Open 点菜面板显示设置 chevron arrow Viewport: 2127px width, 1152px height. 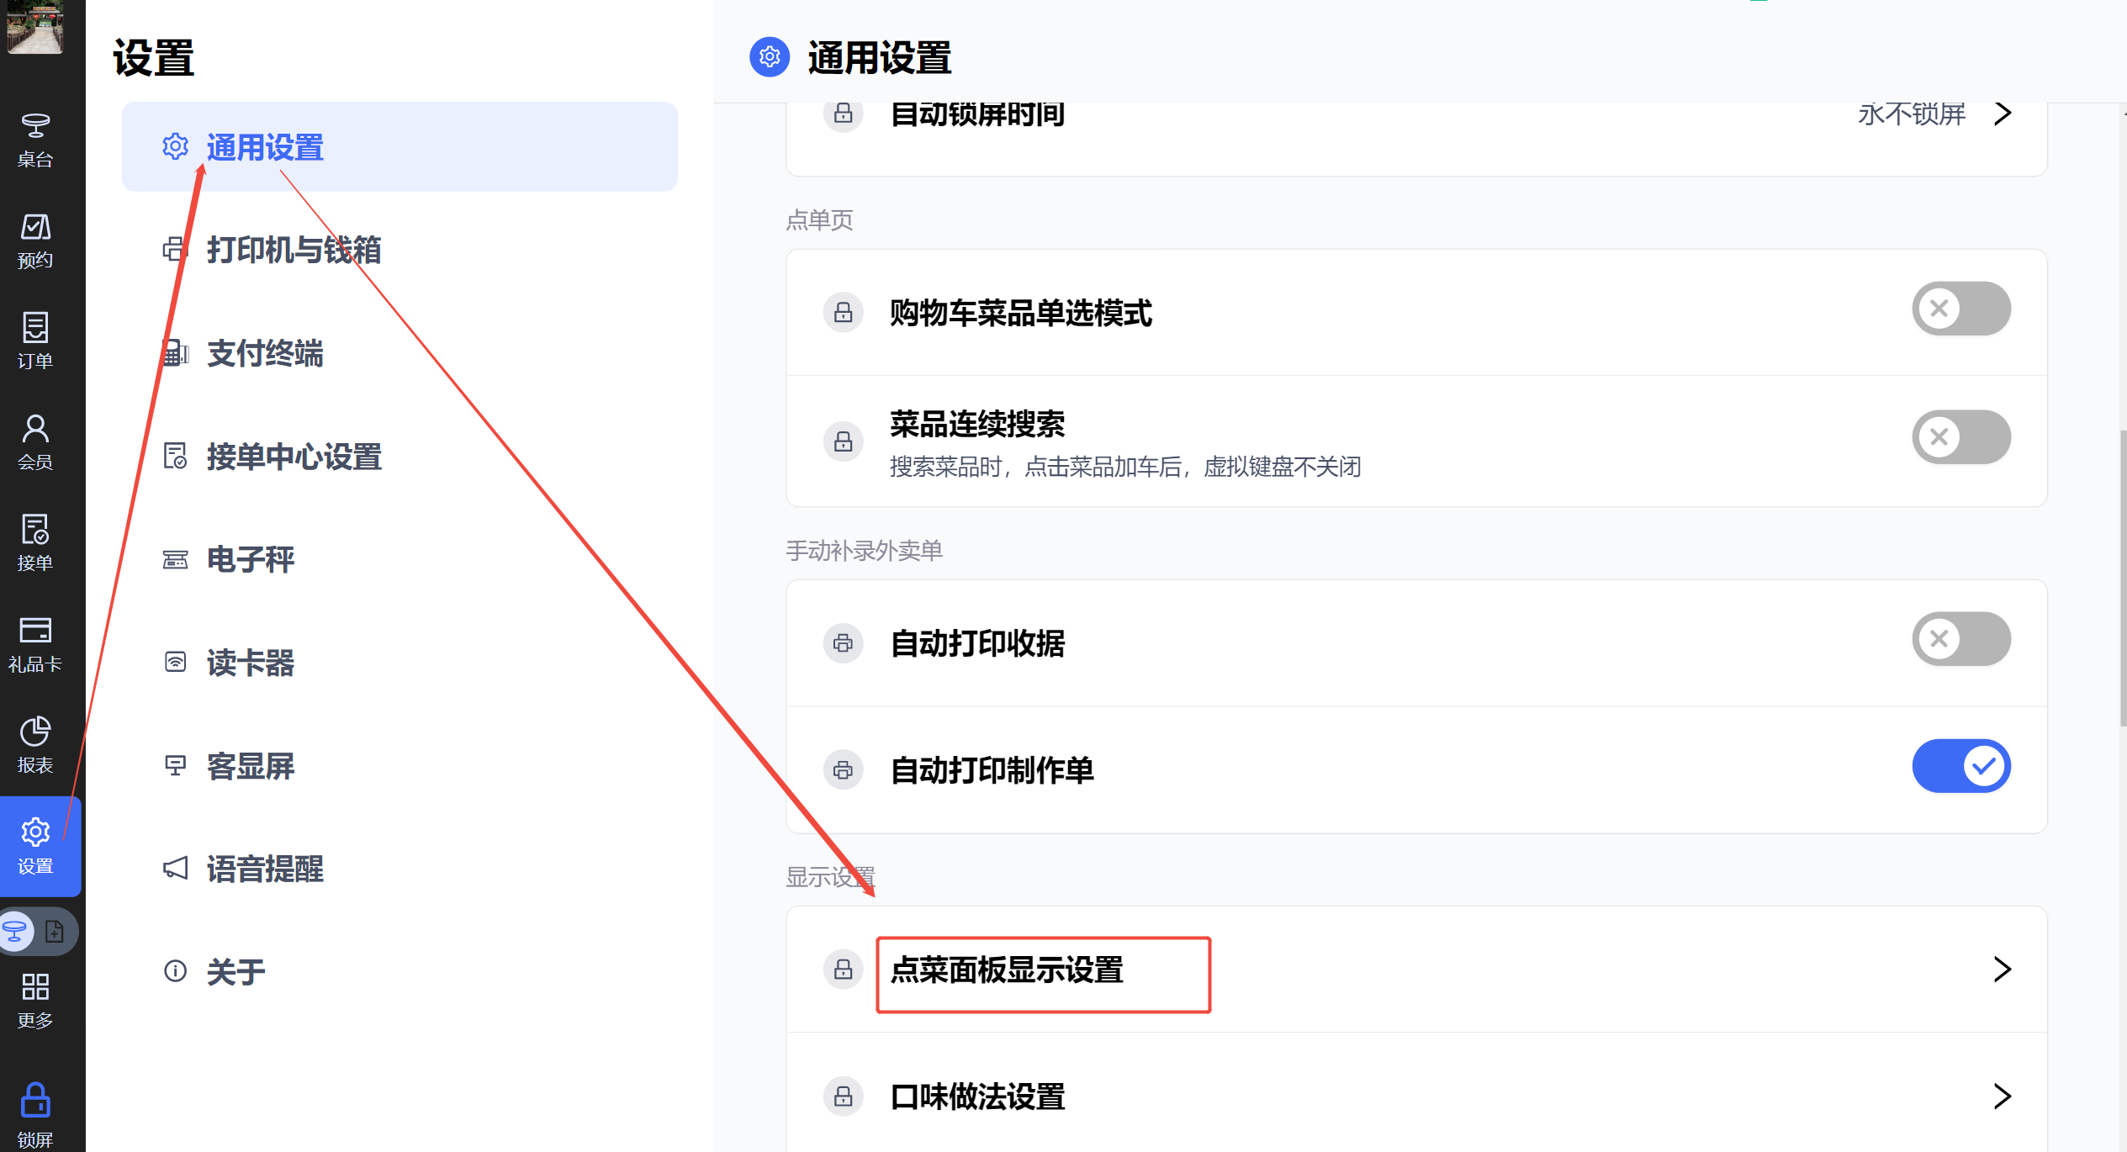[2003, 970]
